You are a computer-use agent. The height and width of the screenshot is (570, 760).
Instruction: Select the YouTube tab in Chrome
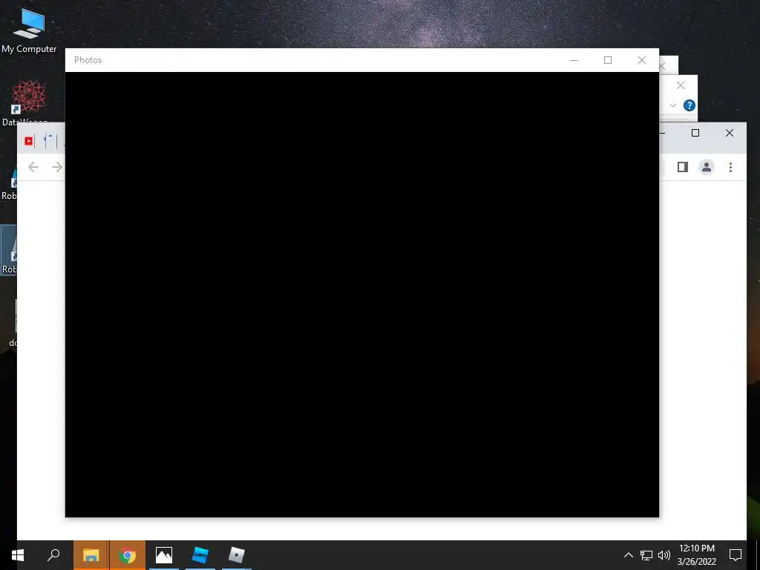(29, 141)
